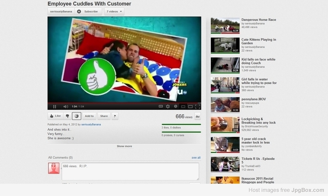Open the Share panel
The height and width of the screenshot is (196, 328).
coord(104,116)
